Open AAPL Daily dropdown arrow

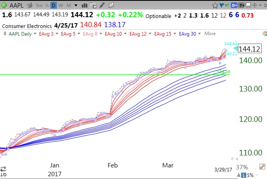click(35, 34)
